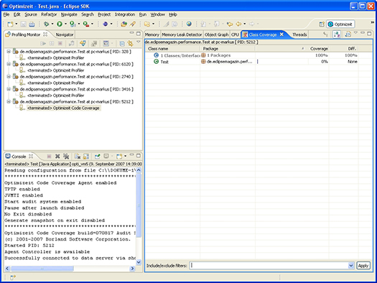This screenshot has width=377, height=283.
Task: Open the Back history dropdown arrow
Action: pos(245,24)
